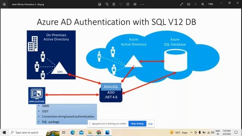The width and height of the screenshot is (242, 136).
Task: Enter full screen with diagonal arrows icon
Action: click(181, 4)
